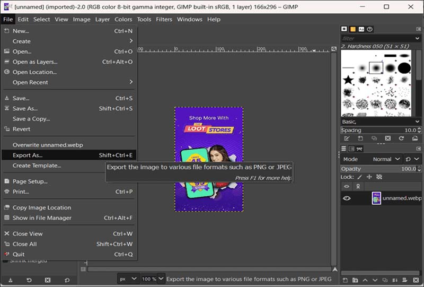Open the brush filter tags dropdown
Image resolution: width=424 pixels, height=287 pixels.
(417, 38)
